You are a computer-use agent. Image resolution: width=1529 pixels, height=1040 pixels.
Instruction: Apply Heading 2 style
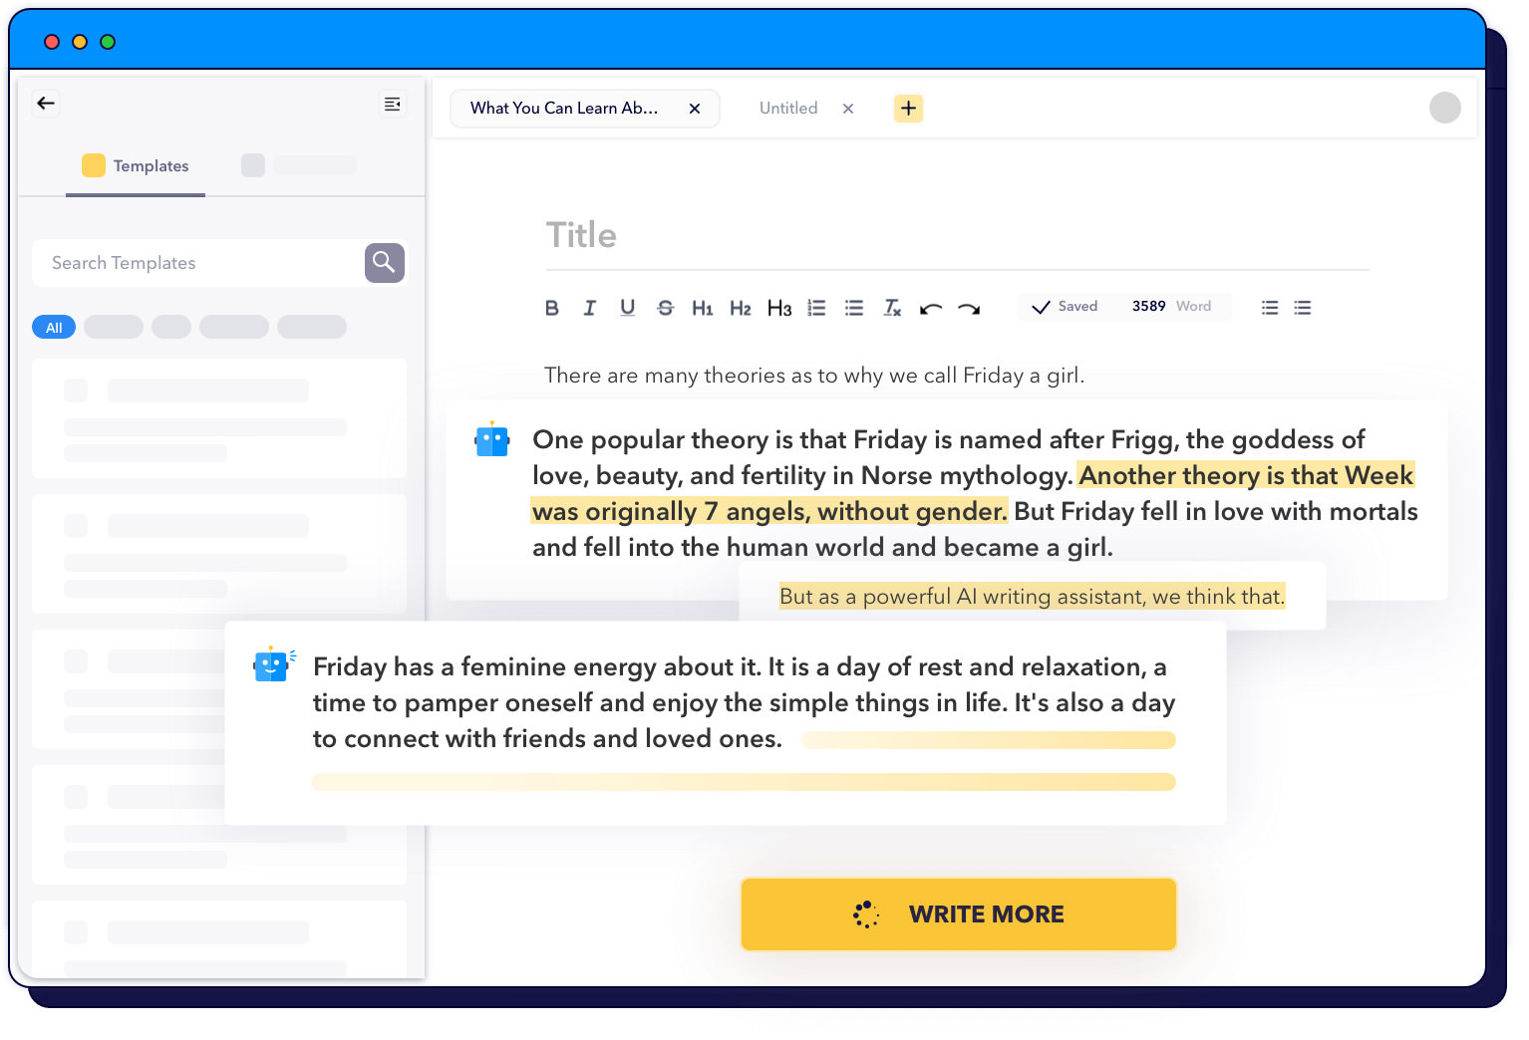(x=741, y=308)
